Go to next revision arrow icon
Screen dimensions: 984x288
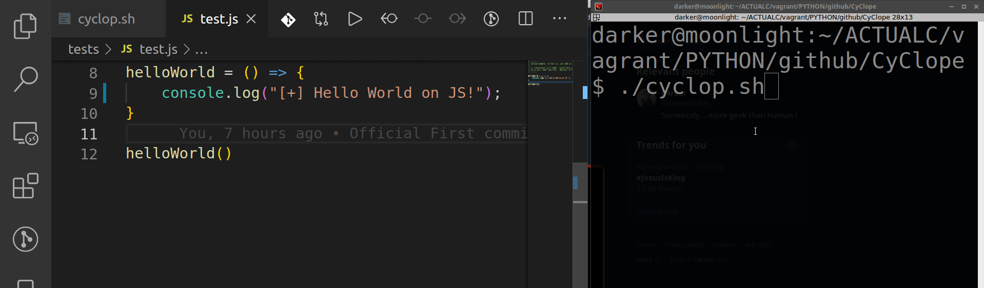pos(457,19)
